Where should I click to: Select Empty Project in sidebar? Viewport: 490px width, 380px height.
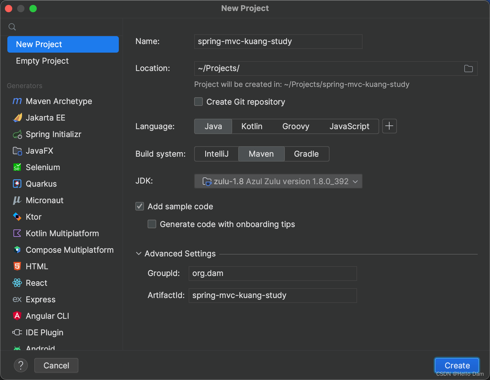click(63, 61)
